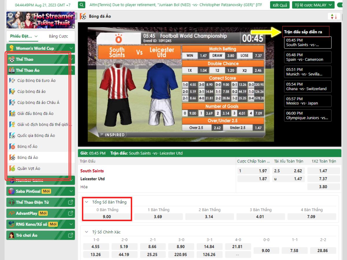The image size is (347, 260).
Task: Click the Kết Quả button
Action: click(280, 5)
